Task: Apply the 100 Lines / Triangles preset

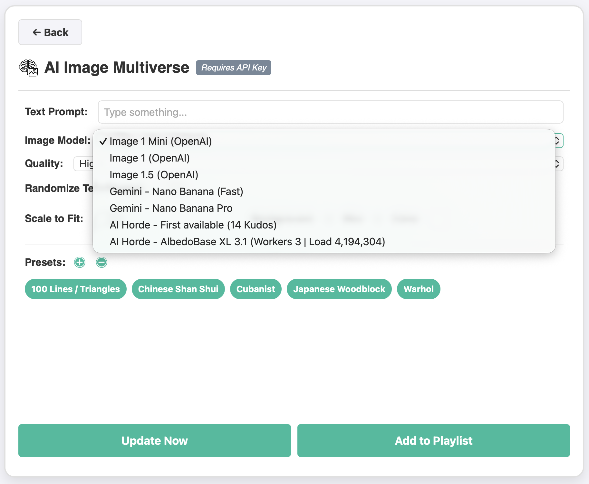Action: coord(76,289)
